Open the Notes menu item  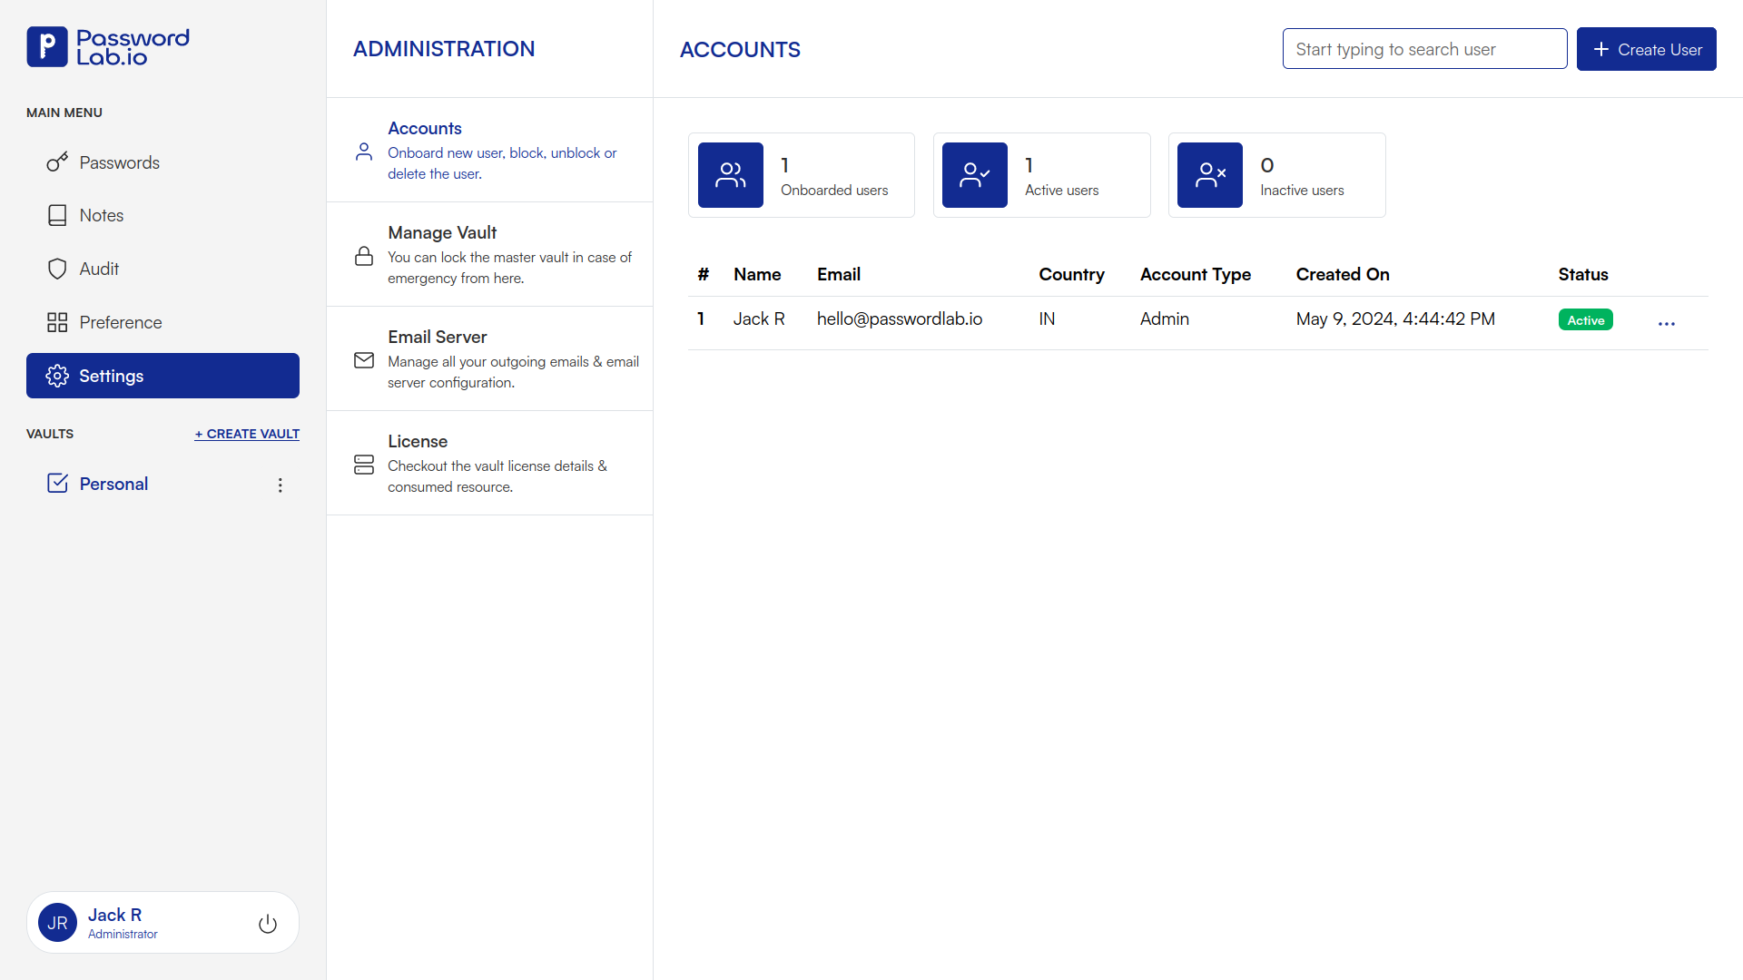coord(162,215)
